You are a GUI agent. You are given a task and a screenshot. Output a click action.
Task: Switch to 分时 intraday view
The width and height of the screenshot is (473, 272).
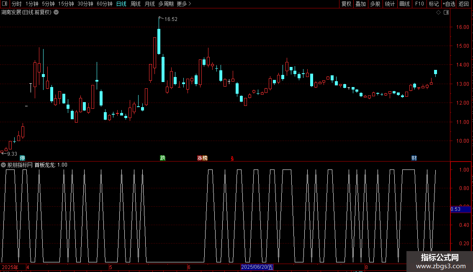17,4
